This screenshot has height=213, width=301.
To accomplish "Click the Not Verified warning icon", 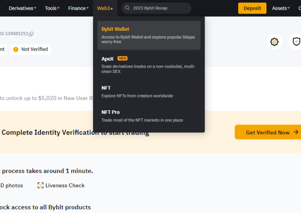I will pos(16,49).
